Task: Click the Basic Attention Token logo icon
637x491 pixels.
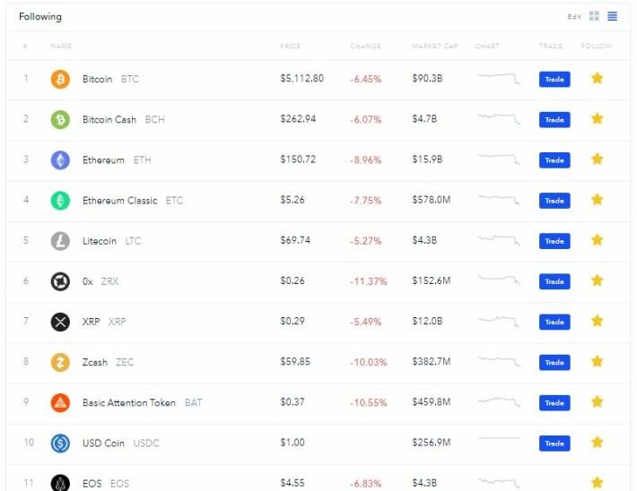Action: (x=60, y=402)
